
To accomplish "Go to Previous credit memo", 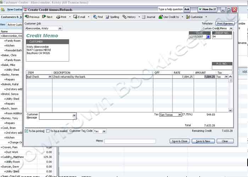I will [32, 17].
